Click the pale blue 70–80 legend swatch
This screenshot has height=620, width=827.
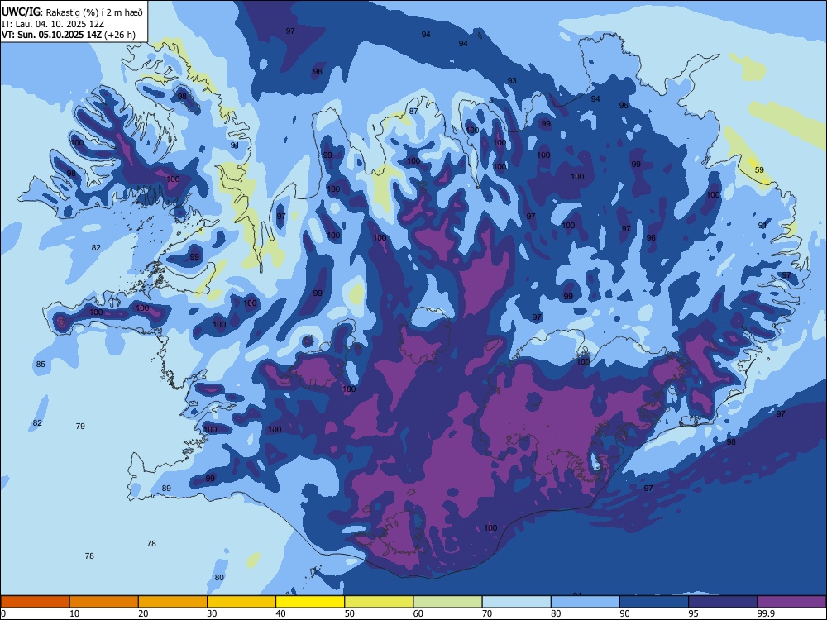coord(516,602)
